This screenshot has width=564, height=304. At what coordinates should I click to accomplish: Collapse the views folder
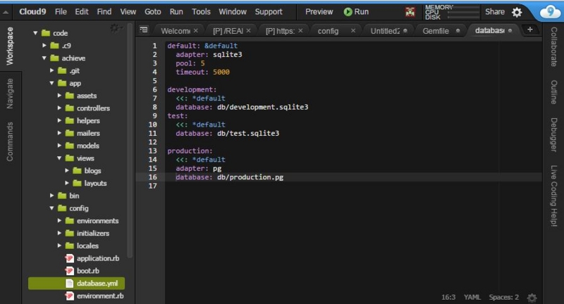tap(59, 158)
